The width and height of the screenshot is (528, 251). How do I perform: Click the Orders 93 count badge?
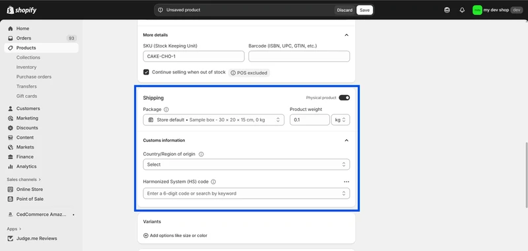(71, 38)
